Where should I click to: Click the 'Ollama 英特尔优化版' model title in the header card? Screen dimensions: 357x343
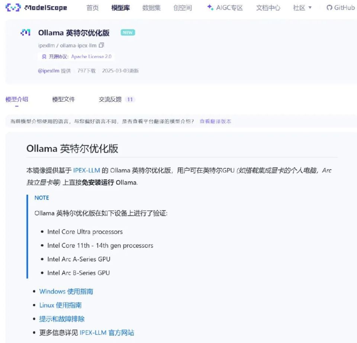tap(74, 33)
